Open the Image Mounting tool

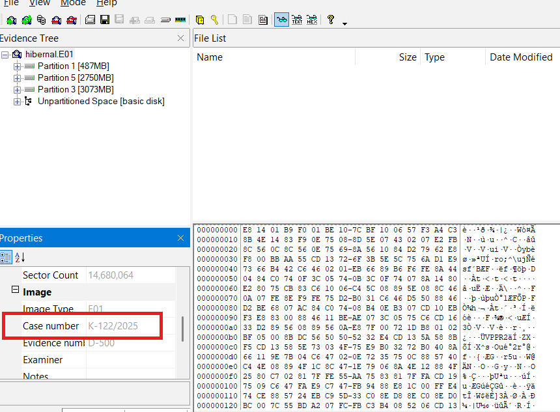click(x=42, y=20)
